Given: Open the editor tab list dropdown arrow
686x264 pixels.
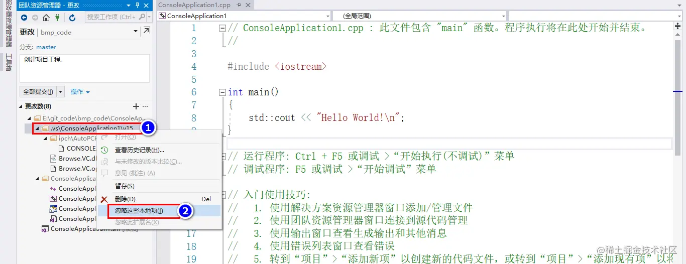Looking at the screenshot, I should [680, 5].
